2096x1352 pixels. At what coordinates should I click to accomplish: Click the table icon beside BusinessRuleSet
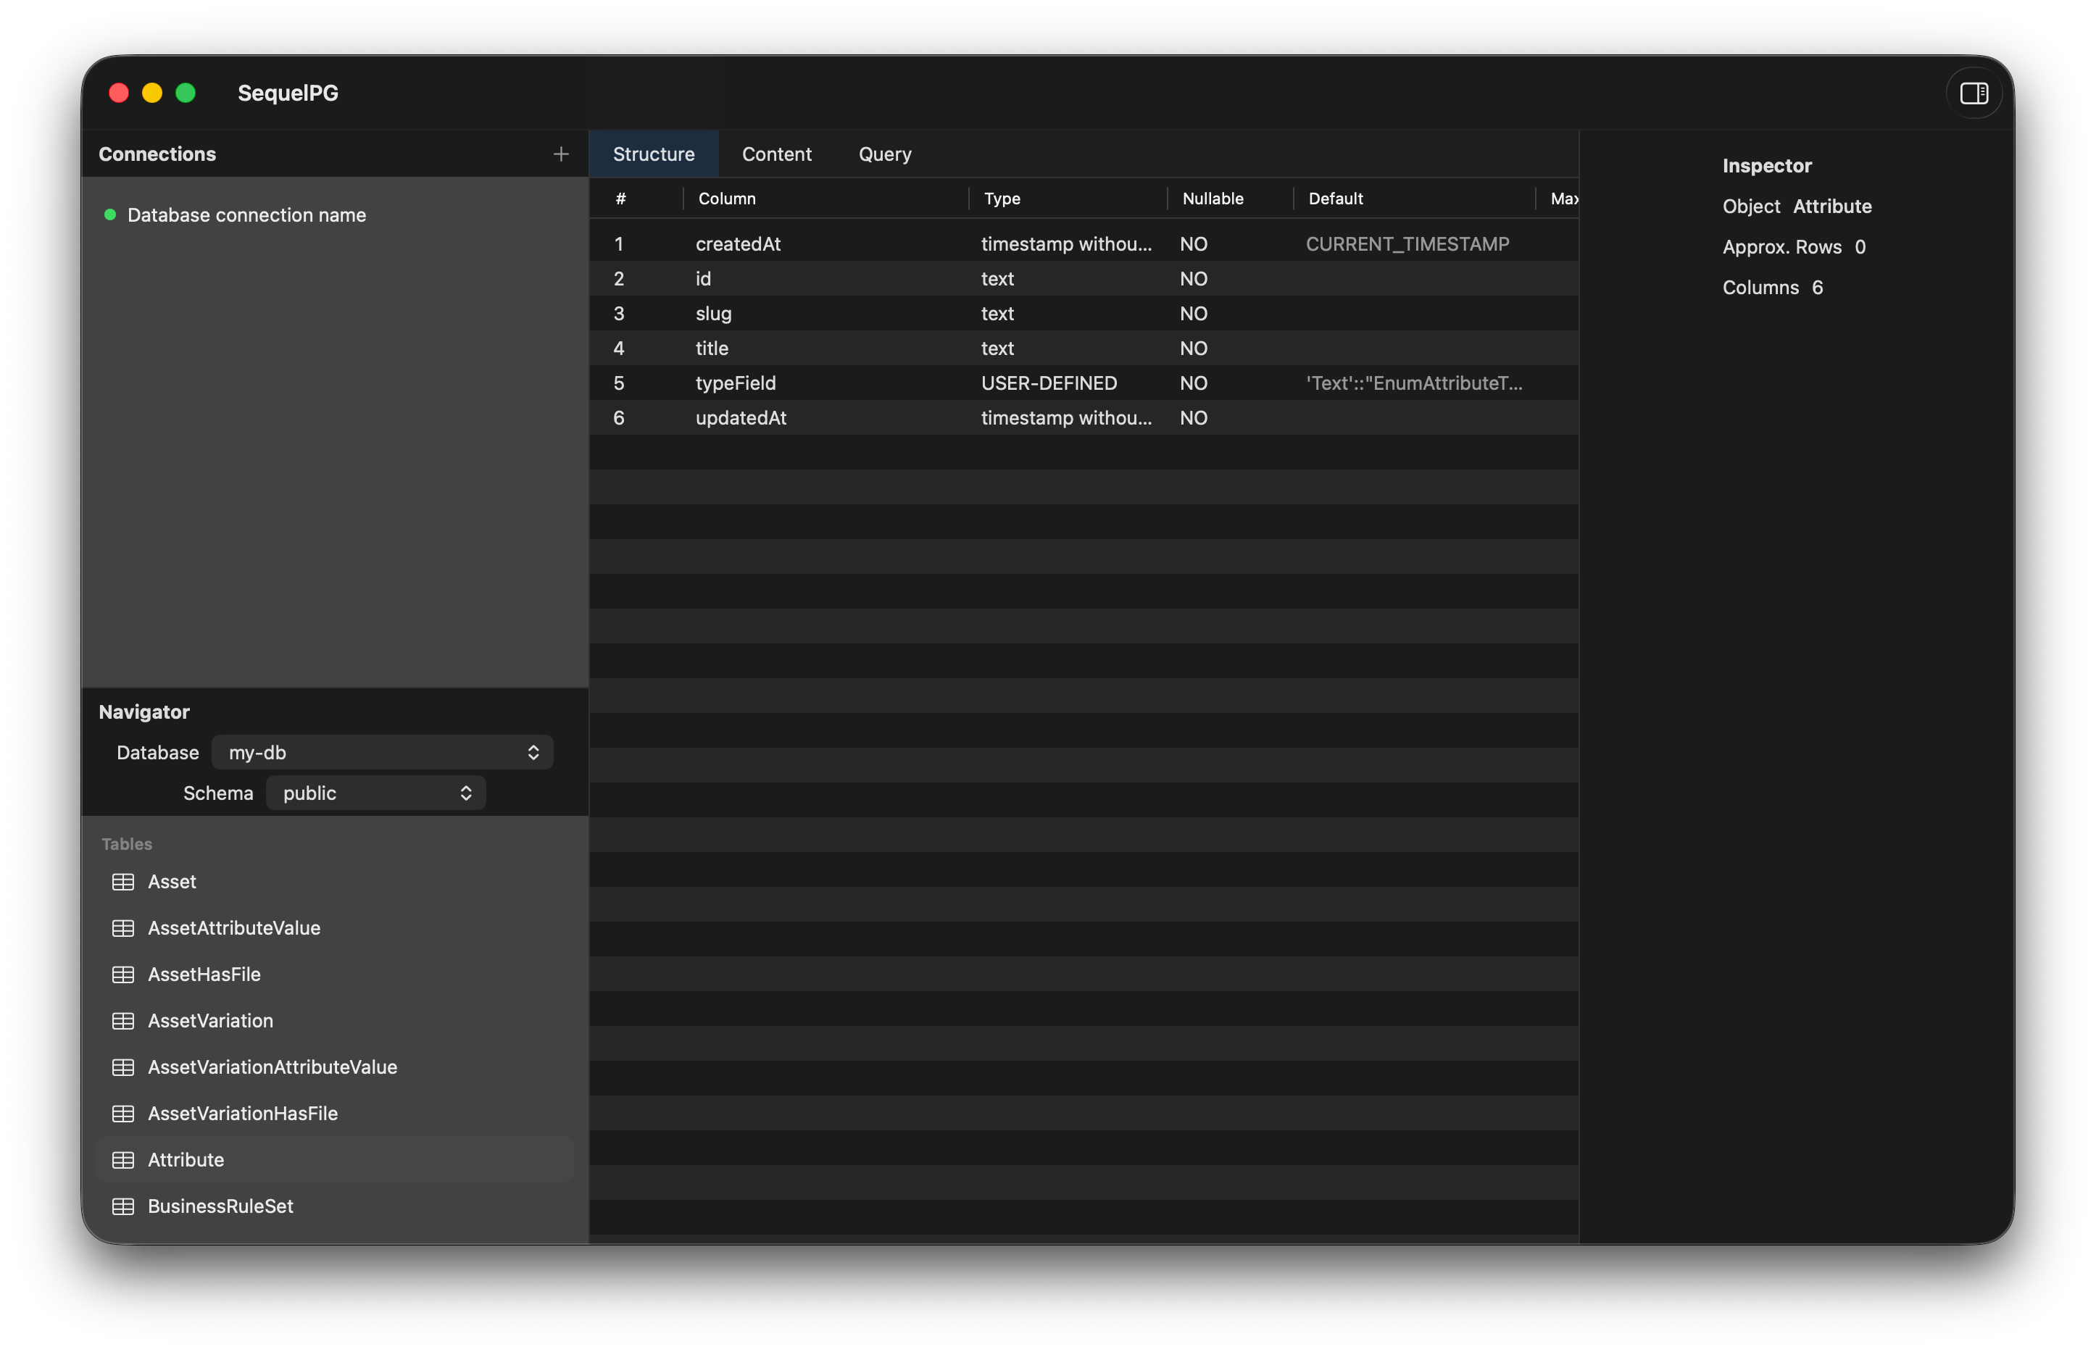[x=124, y=1206]
